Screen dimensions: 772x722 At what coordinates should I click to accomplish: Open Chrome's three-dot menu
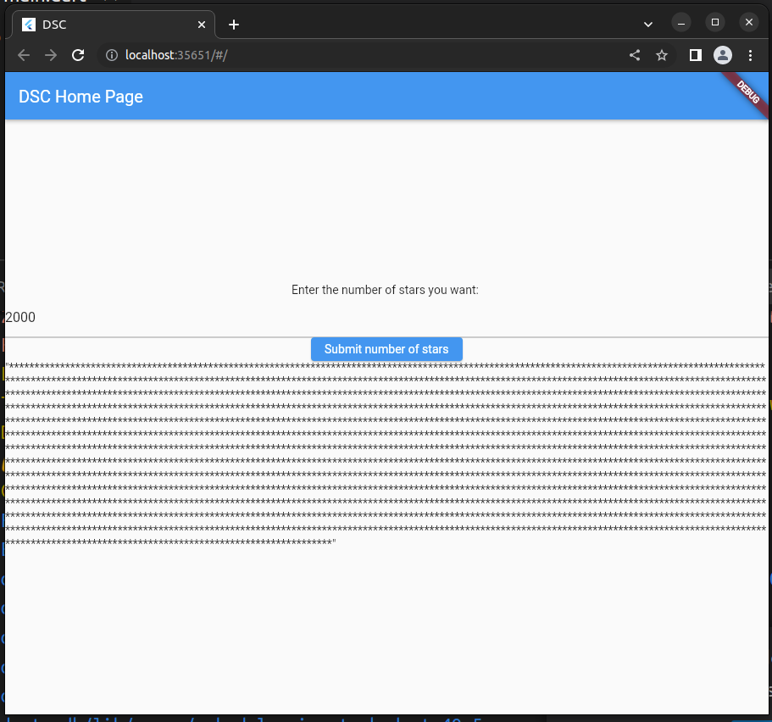point(750,55)
